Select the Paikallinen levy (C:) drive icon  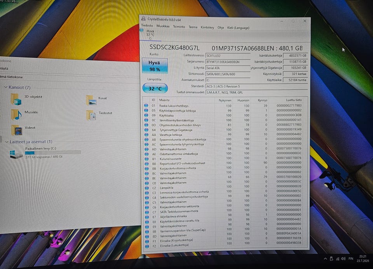pos(16,154)
